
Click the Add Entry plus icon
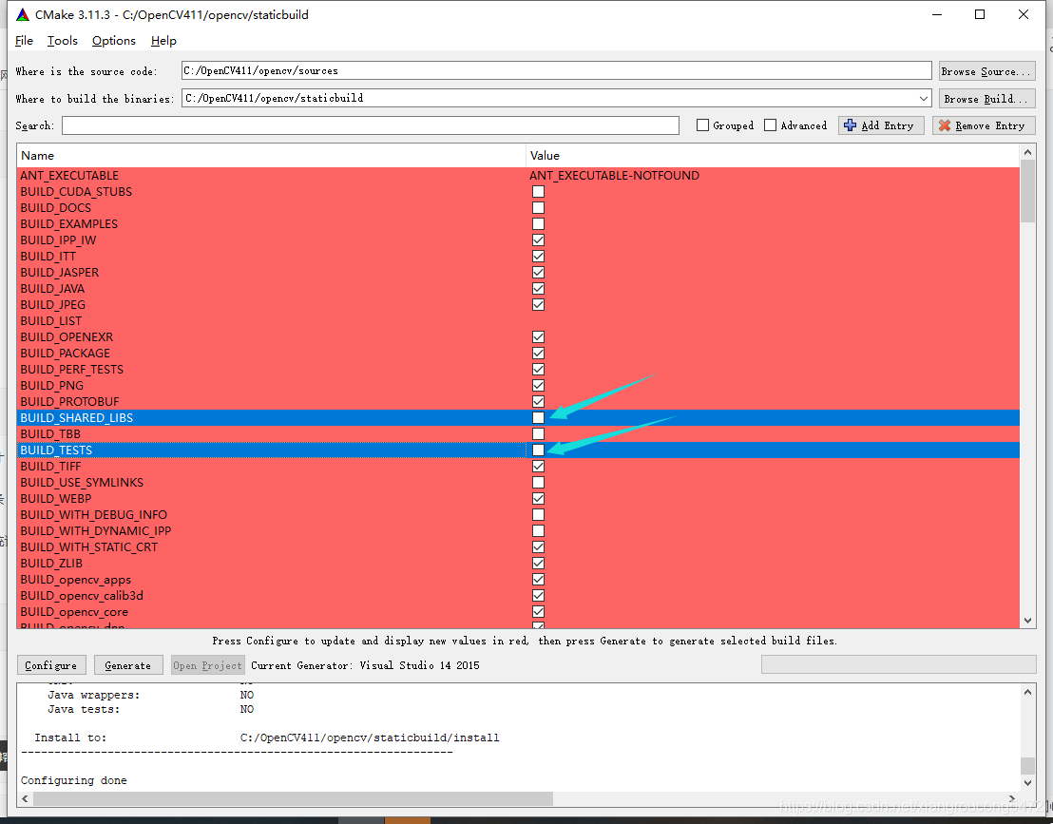tap(851, 125)
